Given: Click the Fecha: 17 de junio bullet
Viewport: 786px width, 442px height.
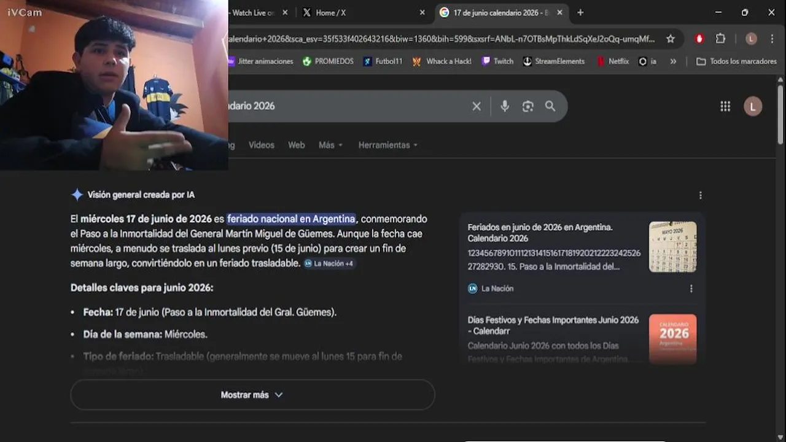Looking at the screenshot, I should (x=209, y=312).
